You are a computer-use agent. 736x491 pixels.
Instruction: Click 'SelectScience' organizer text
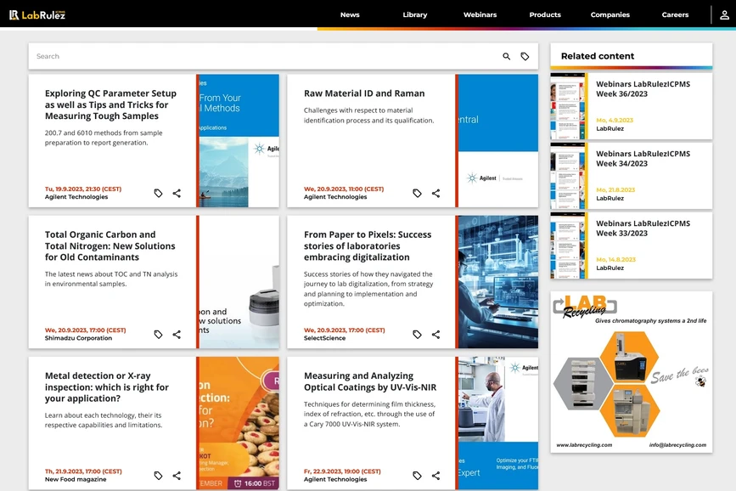pyautogui.click(x=324, y=338)
